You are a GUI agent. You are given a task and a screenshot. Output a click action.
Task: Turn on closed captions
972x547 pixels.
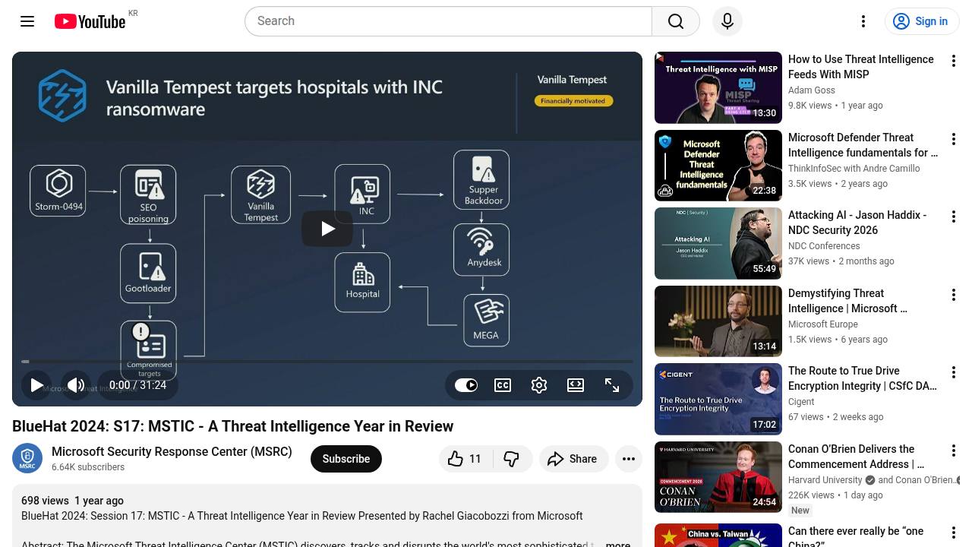pos(503,385)
